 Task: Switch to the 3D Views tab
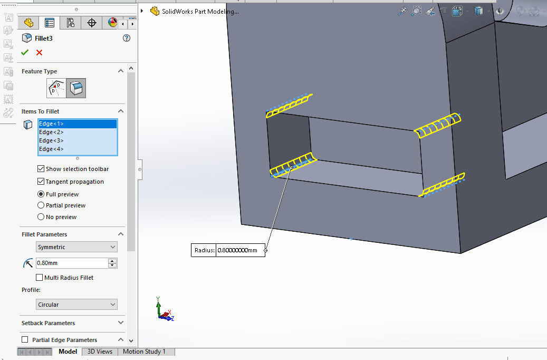click(100, 352)
